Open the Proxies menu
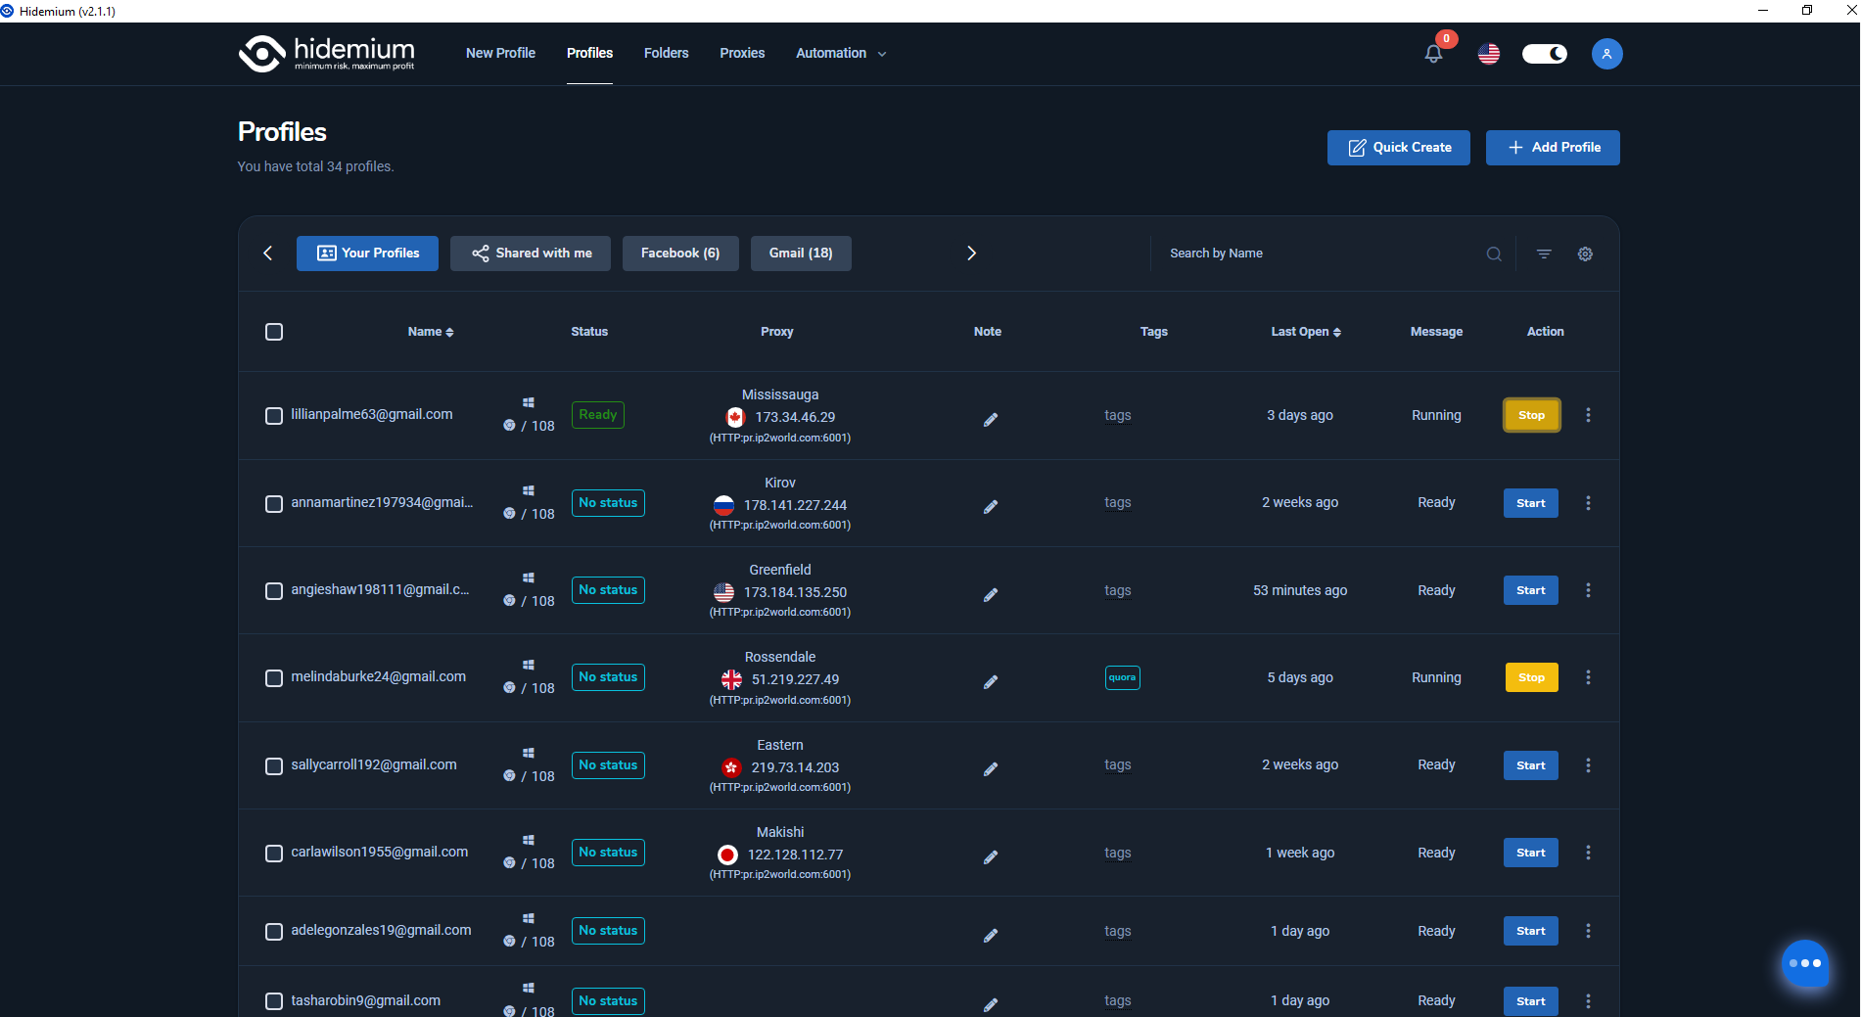1861x1017 pixels. point(741,54)
